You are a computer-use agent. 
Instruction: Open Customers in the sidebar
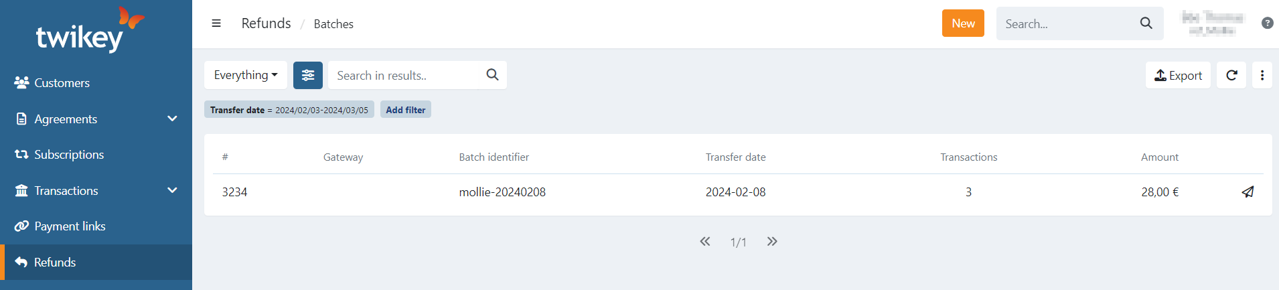pyautogui.click(x=62, y=83)
